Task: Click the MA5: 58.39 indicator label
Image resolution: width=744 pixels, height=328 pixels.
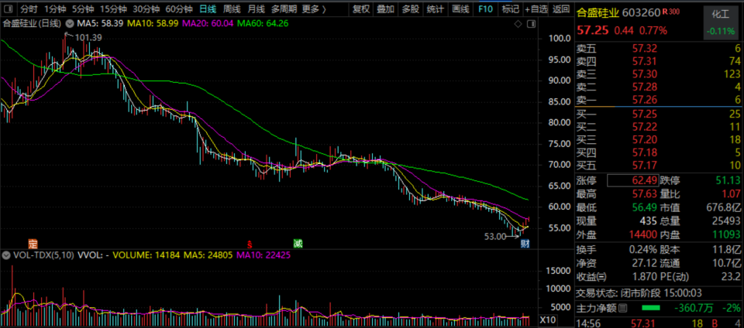Action: tap(100, 23)
